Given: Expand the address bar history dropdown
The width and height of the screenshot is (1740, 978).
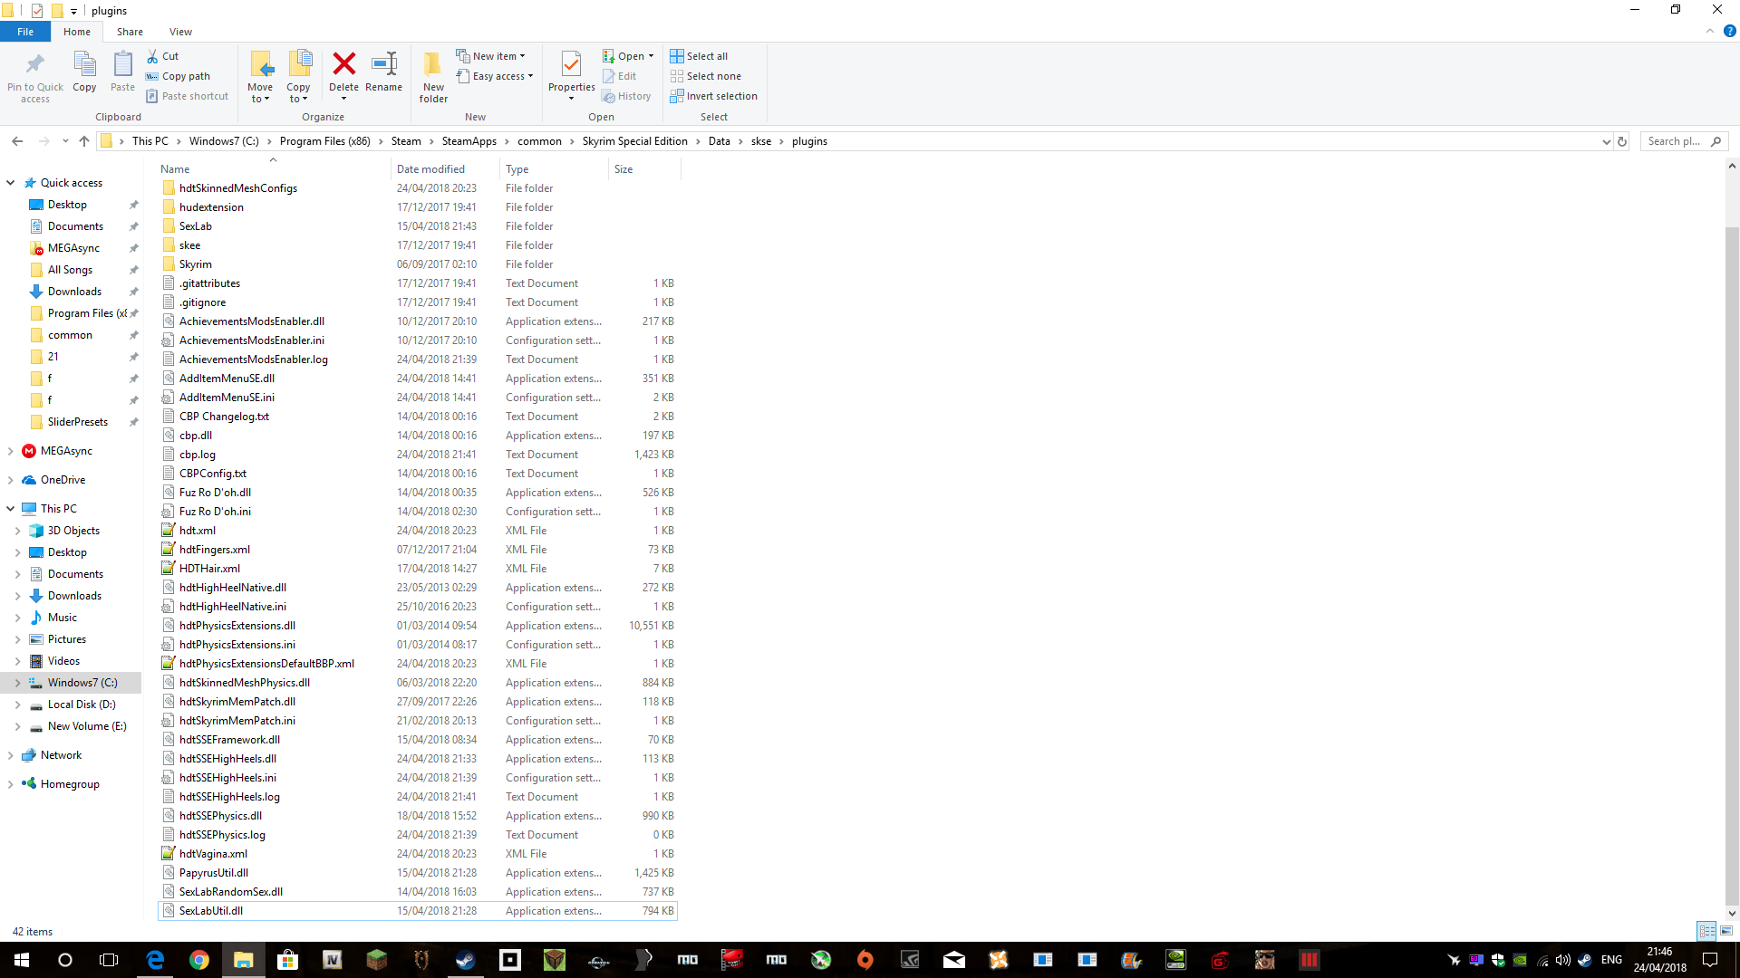Looking at the screenshot, I should 1606,141.
